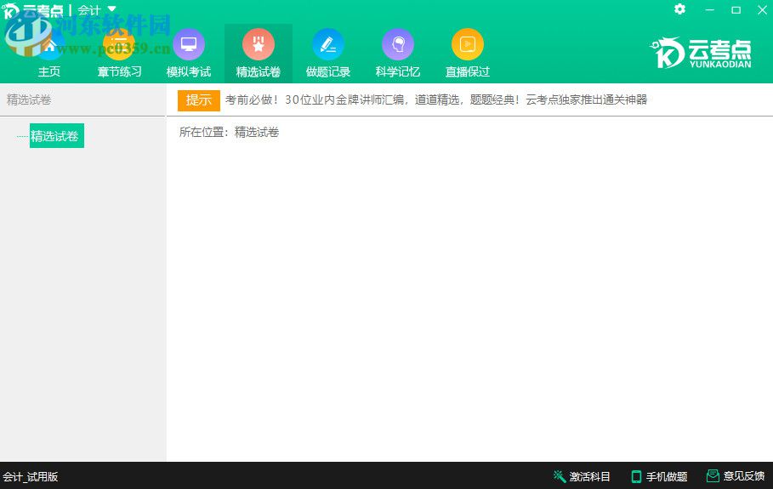This screenshot has width=773, height=489.
Task: Click the 考前必做 tip text
Action: 435,100
